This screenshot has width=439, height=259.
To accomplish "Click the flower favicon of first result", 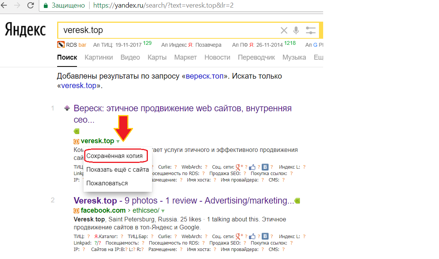I will (67, 108).
